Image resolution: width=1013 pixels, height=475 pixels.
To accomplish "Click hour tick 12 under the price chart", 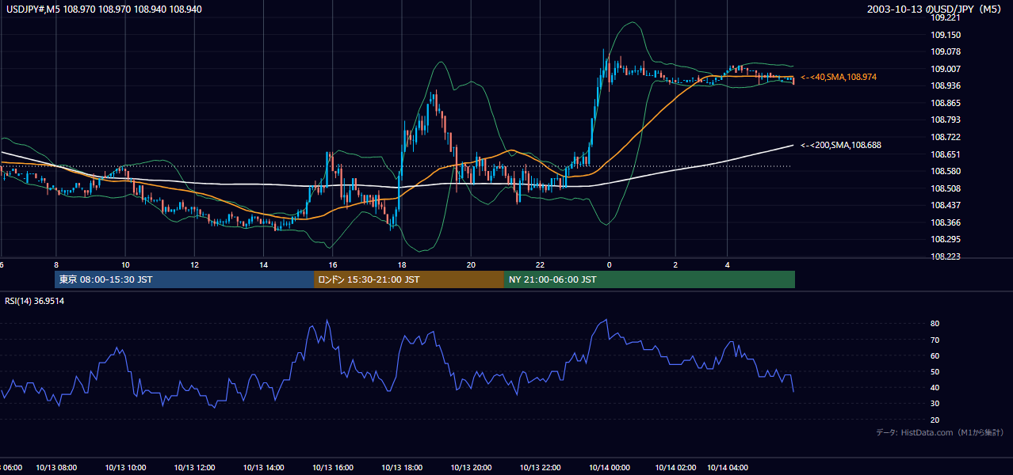I will point(195,264).
